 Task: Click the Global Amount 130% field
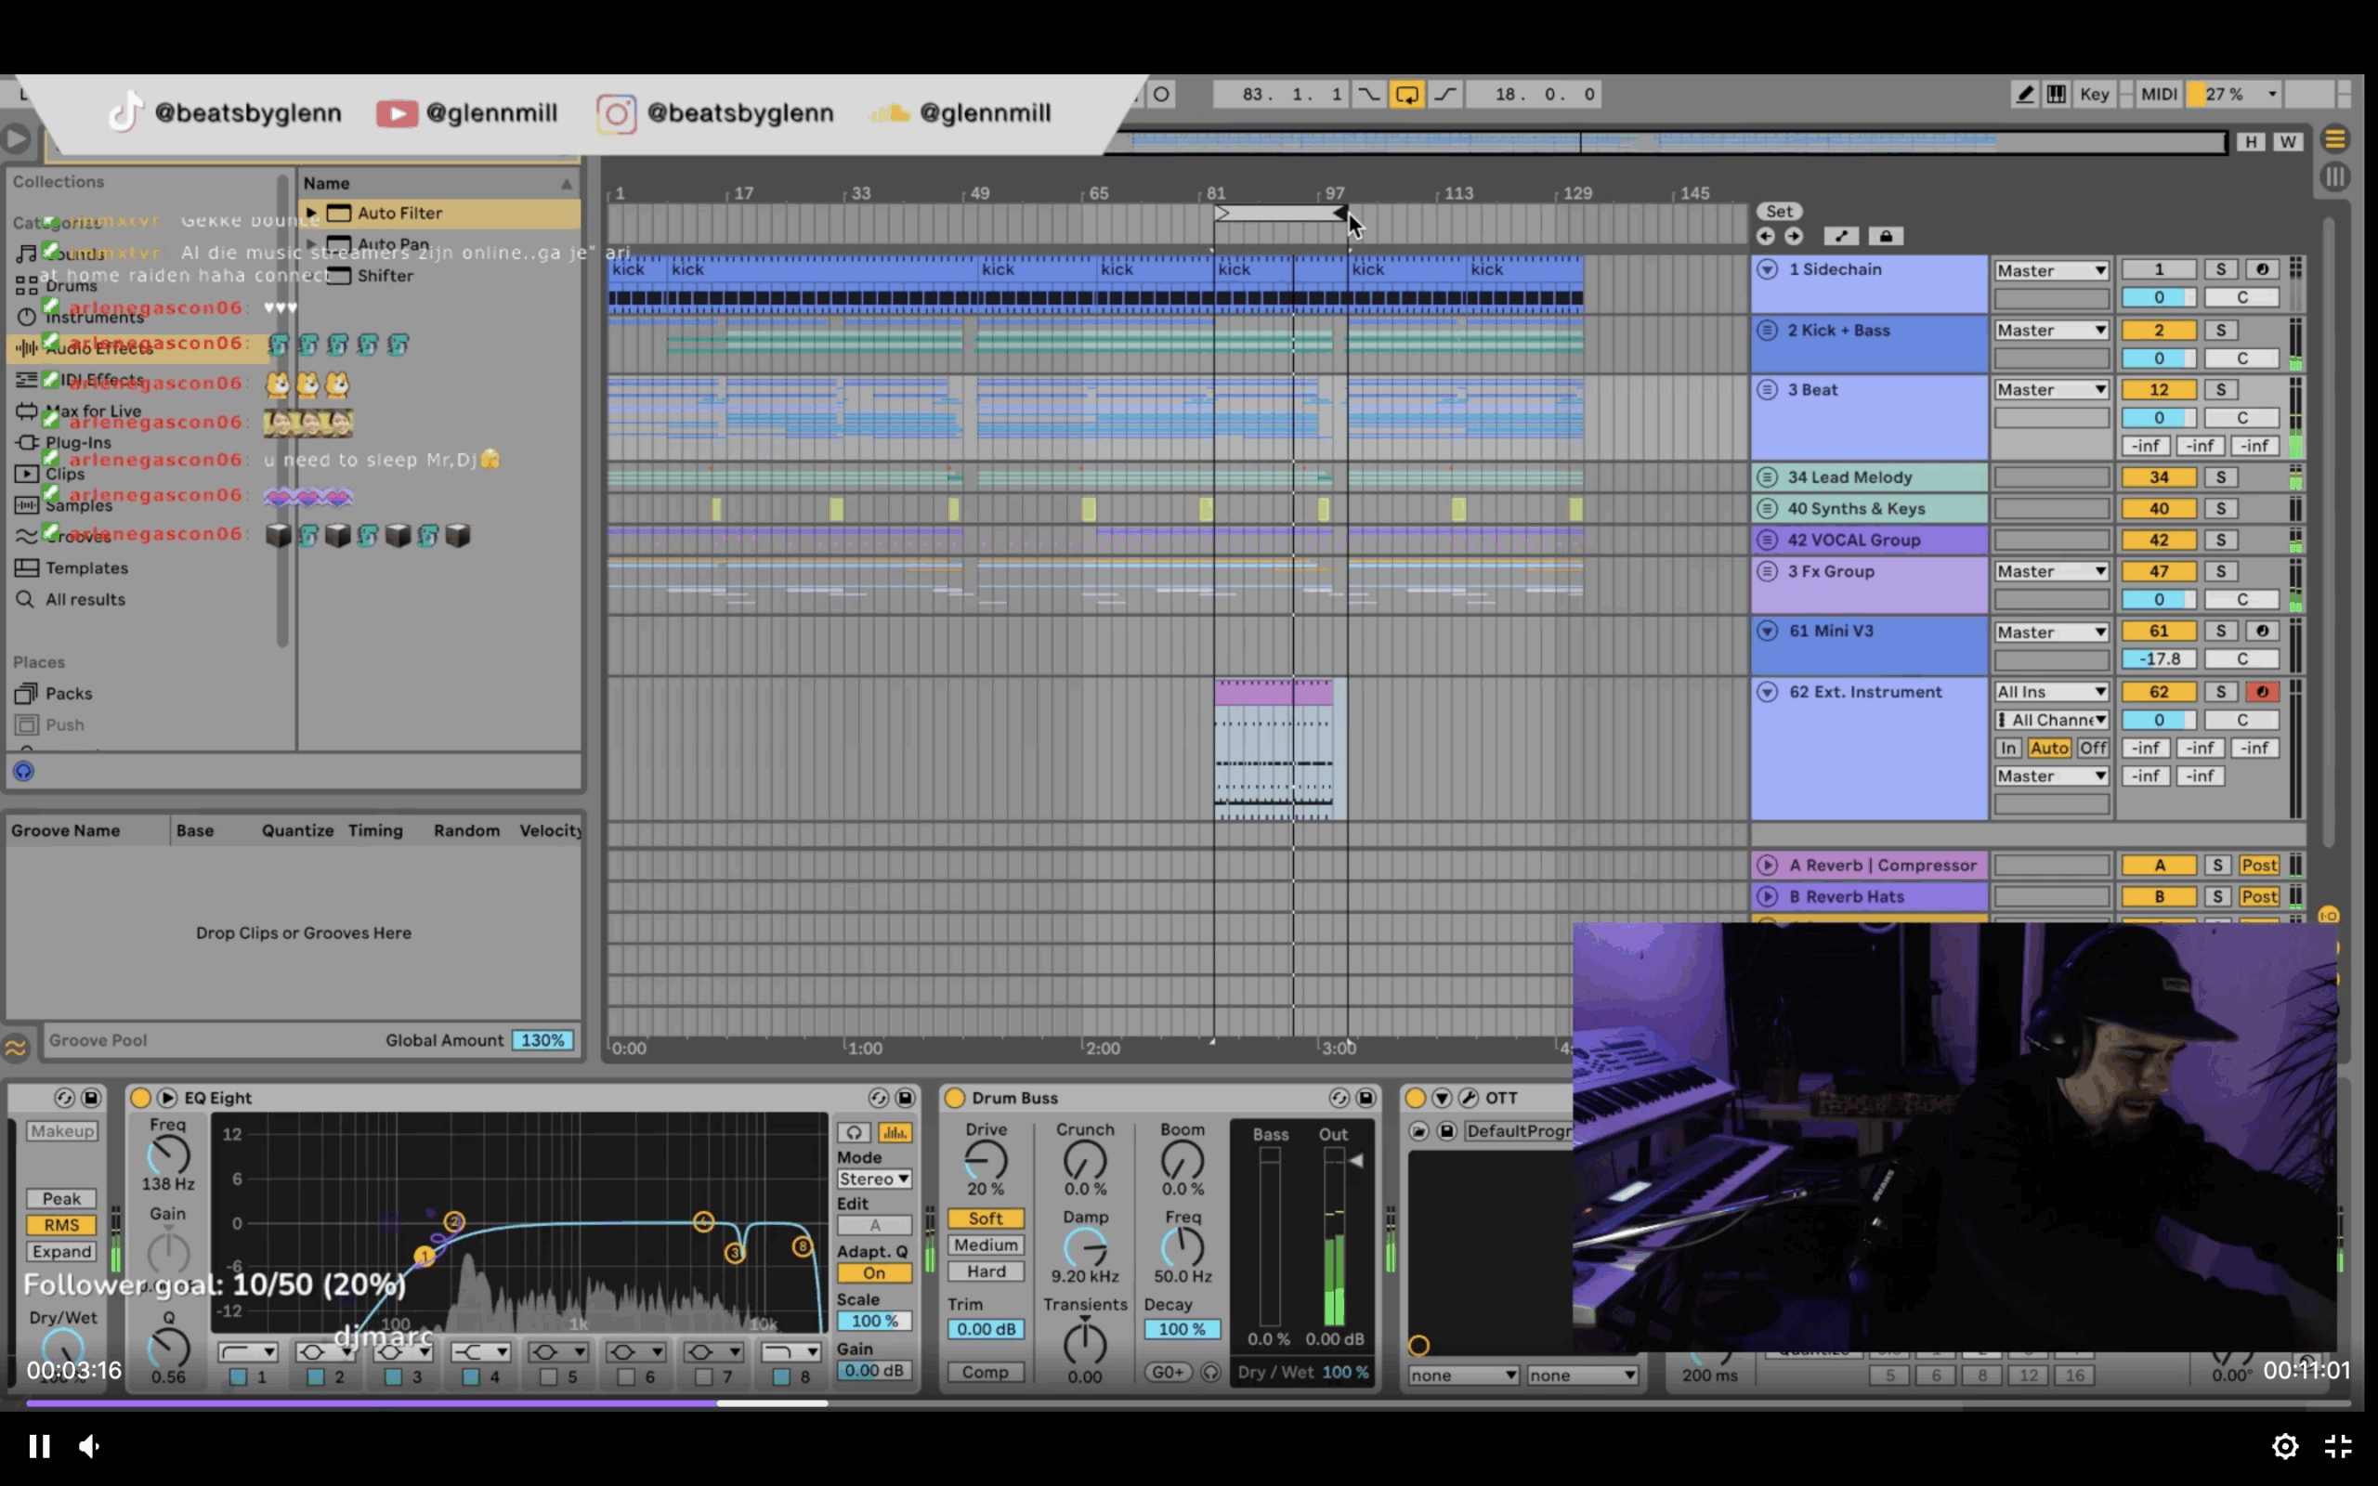pyautogui.click(x=542, y=1040)
